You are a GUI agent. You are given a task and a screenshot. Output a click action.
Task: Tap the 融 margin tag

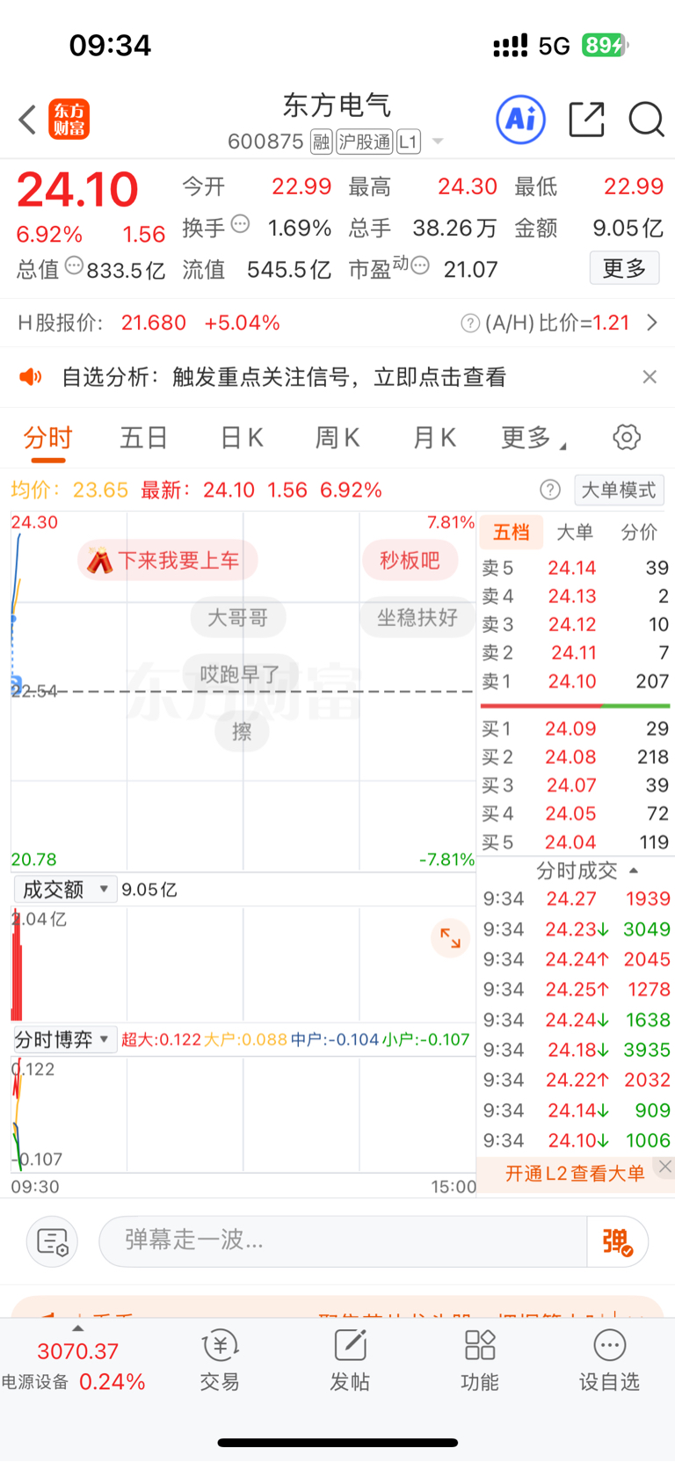[321, 142]
